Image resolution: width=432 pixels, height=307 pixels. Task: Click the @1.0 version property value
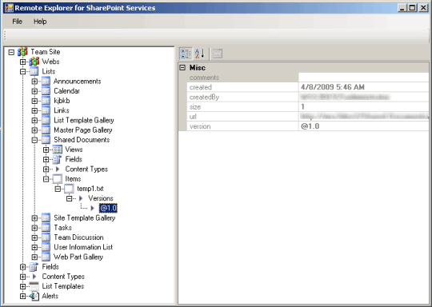[310, 126]
